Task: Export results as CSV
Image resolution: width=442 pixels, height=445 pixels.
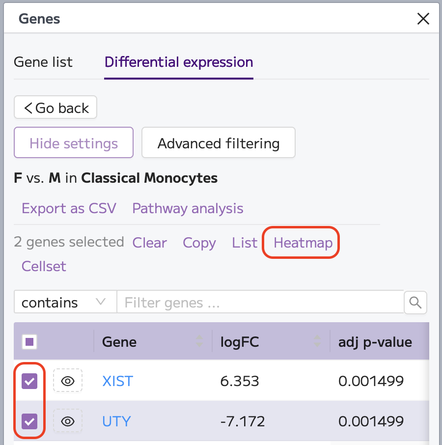Action: pyautogui.click(x=69, y=208)
